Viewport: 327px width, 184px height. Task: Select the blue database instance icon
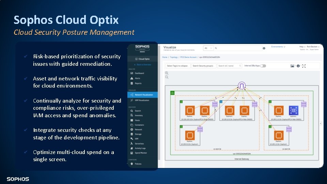293,110
